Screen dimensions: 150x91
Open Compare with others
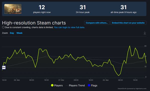click(97, 23)
